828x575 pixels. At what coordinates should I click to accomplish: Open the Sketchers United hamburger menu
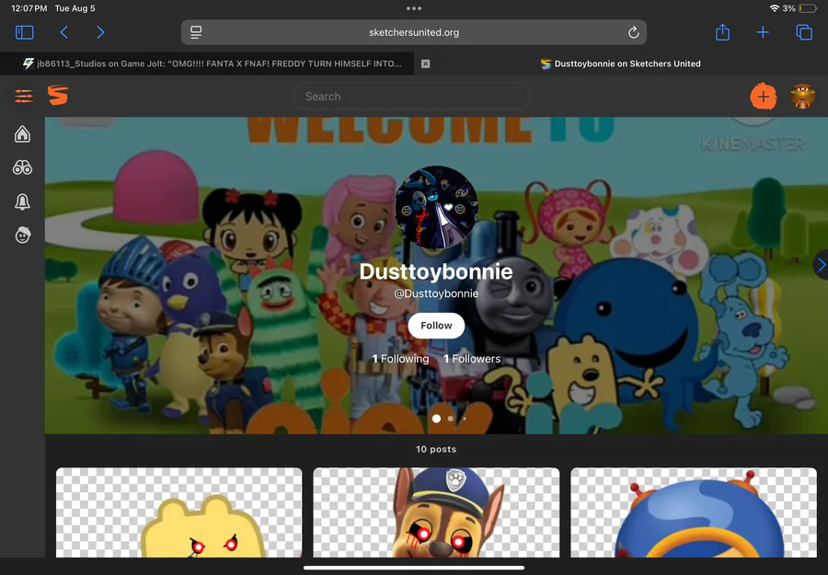[x=24, y=96]
